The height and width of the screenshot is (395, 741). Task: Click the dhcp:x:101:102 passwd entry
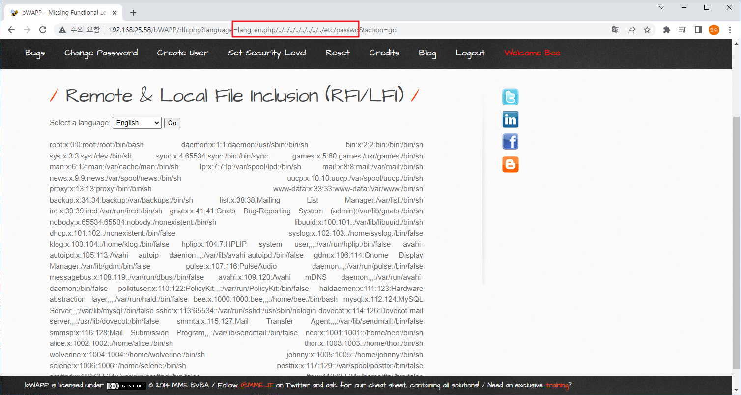pos(113,233)
